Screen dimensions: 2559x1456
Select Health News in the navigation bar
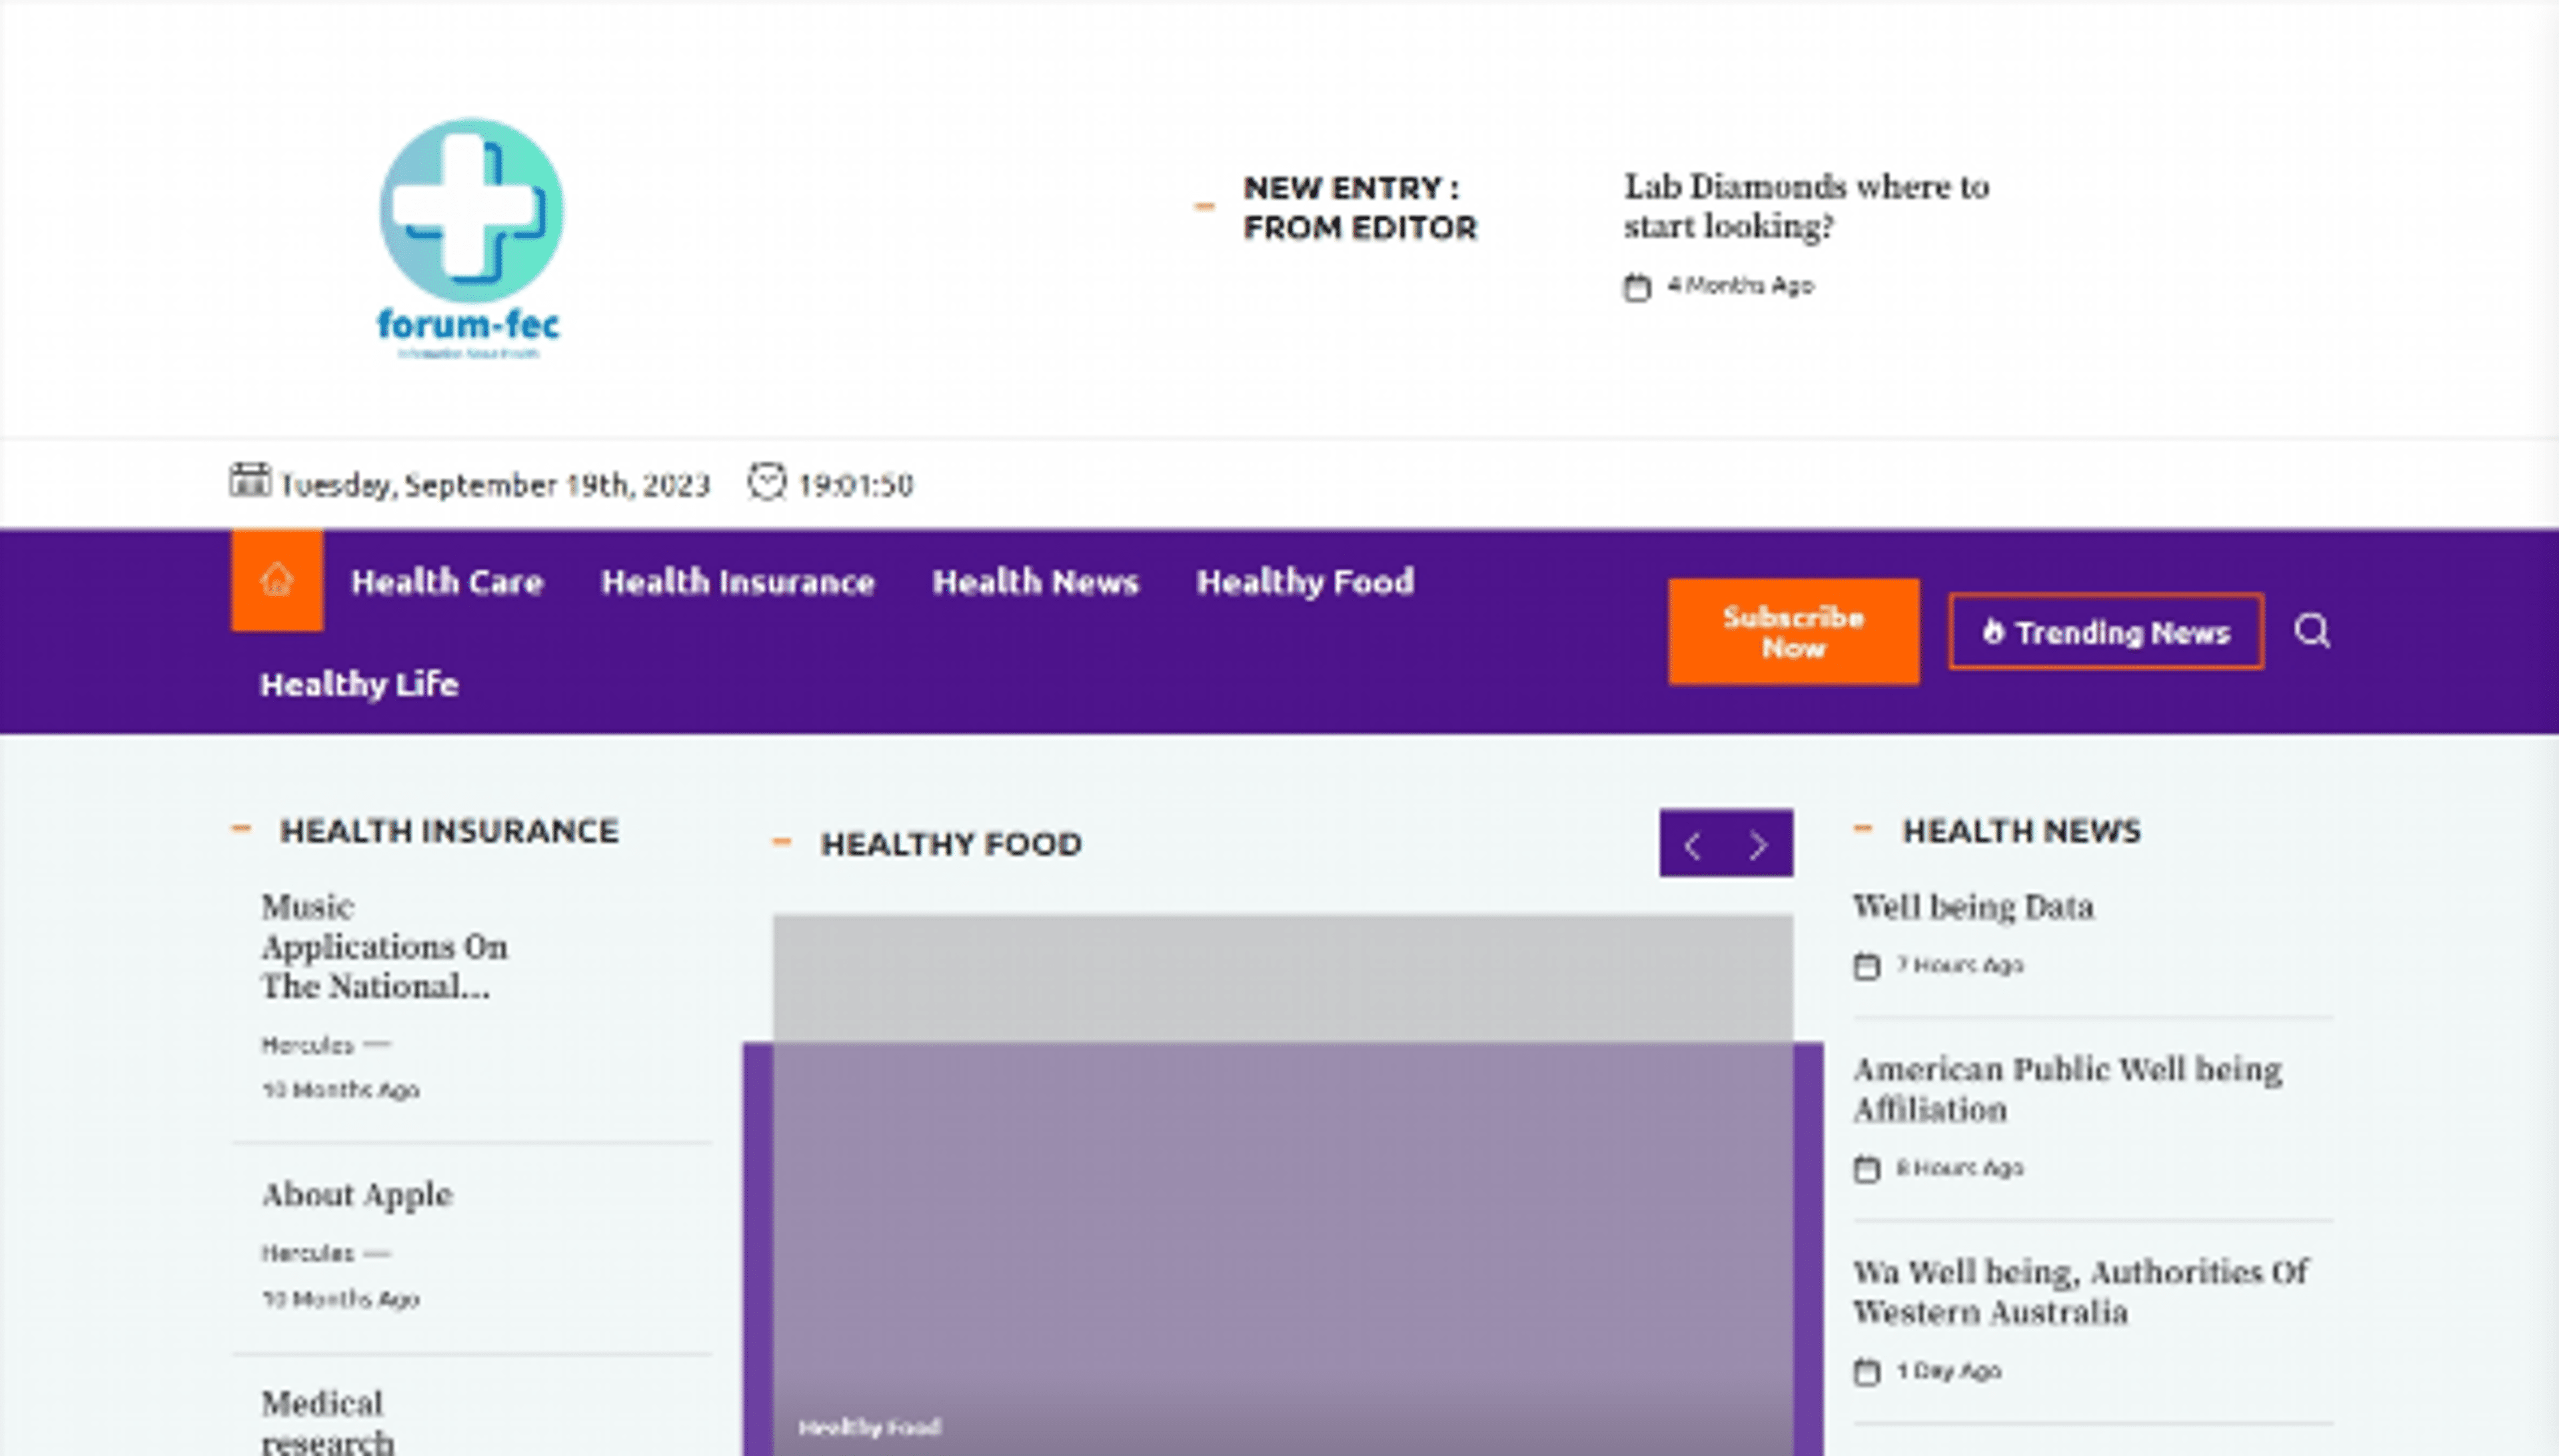[1034, 582]
